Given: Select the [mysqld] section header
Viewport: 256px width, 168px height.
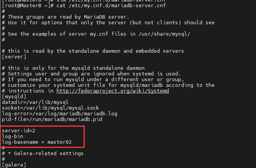Looking at the screenshot, I should pos(14,97).
